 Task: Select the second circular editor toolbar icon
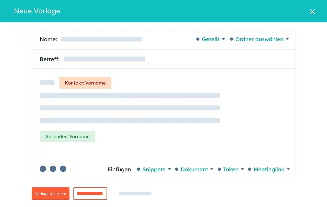pos(53,169)
